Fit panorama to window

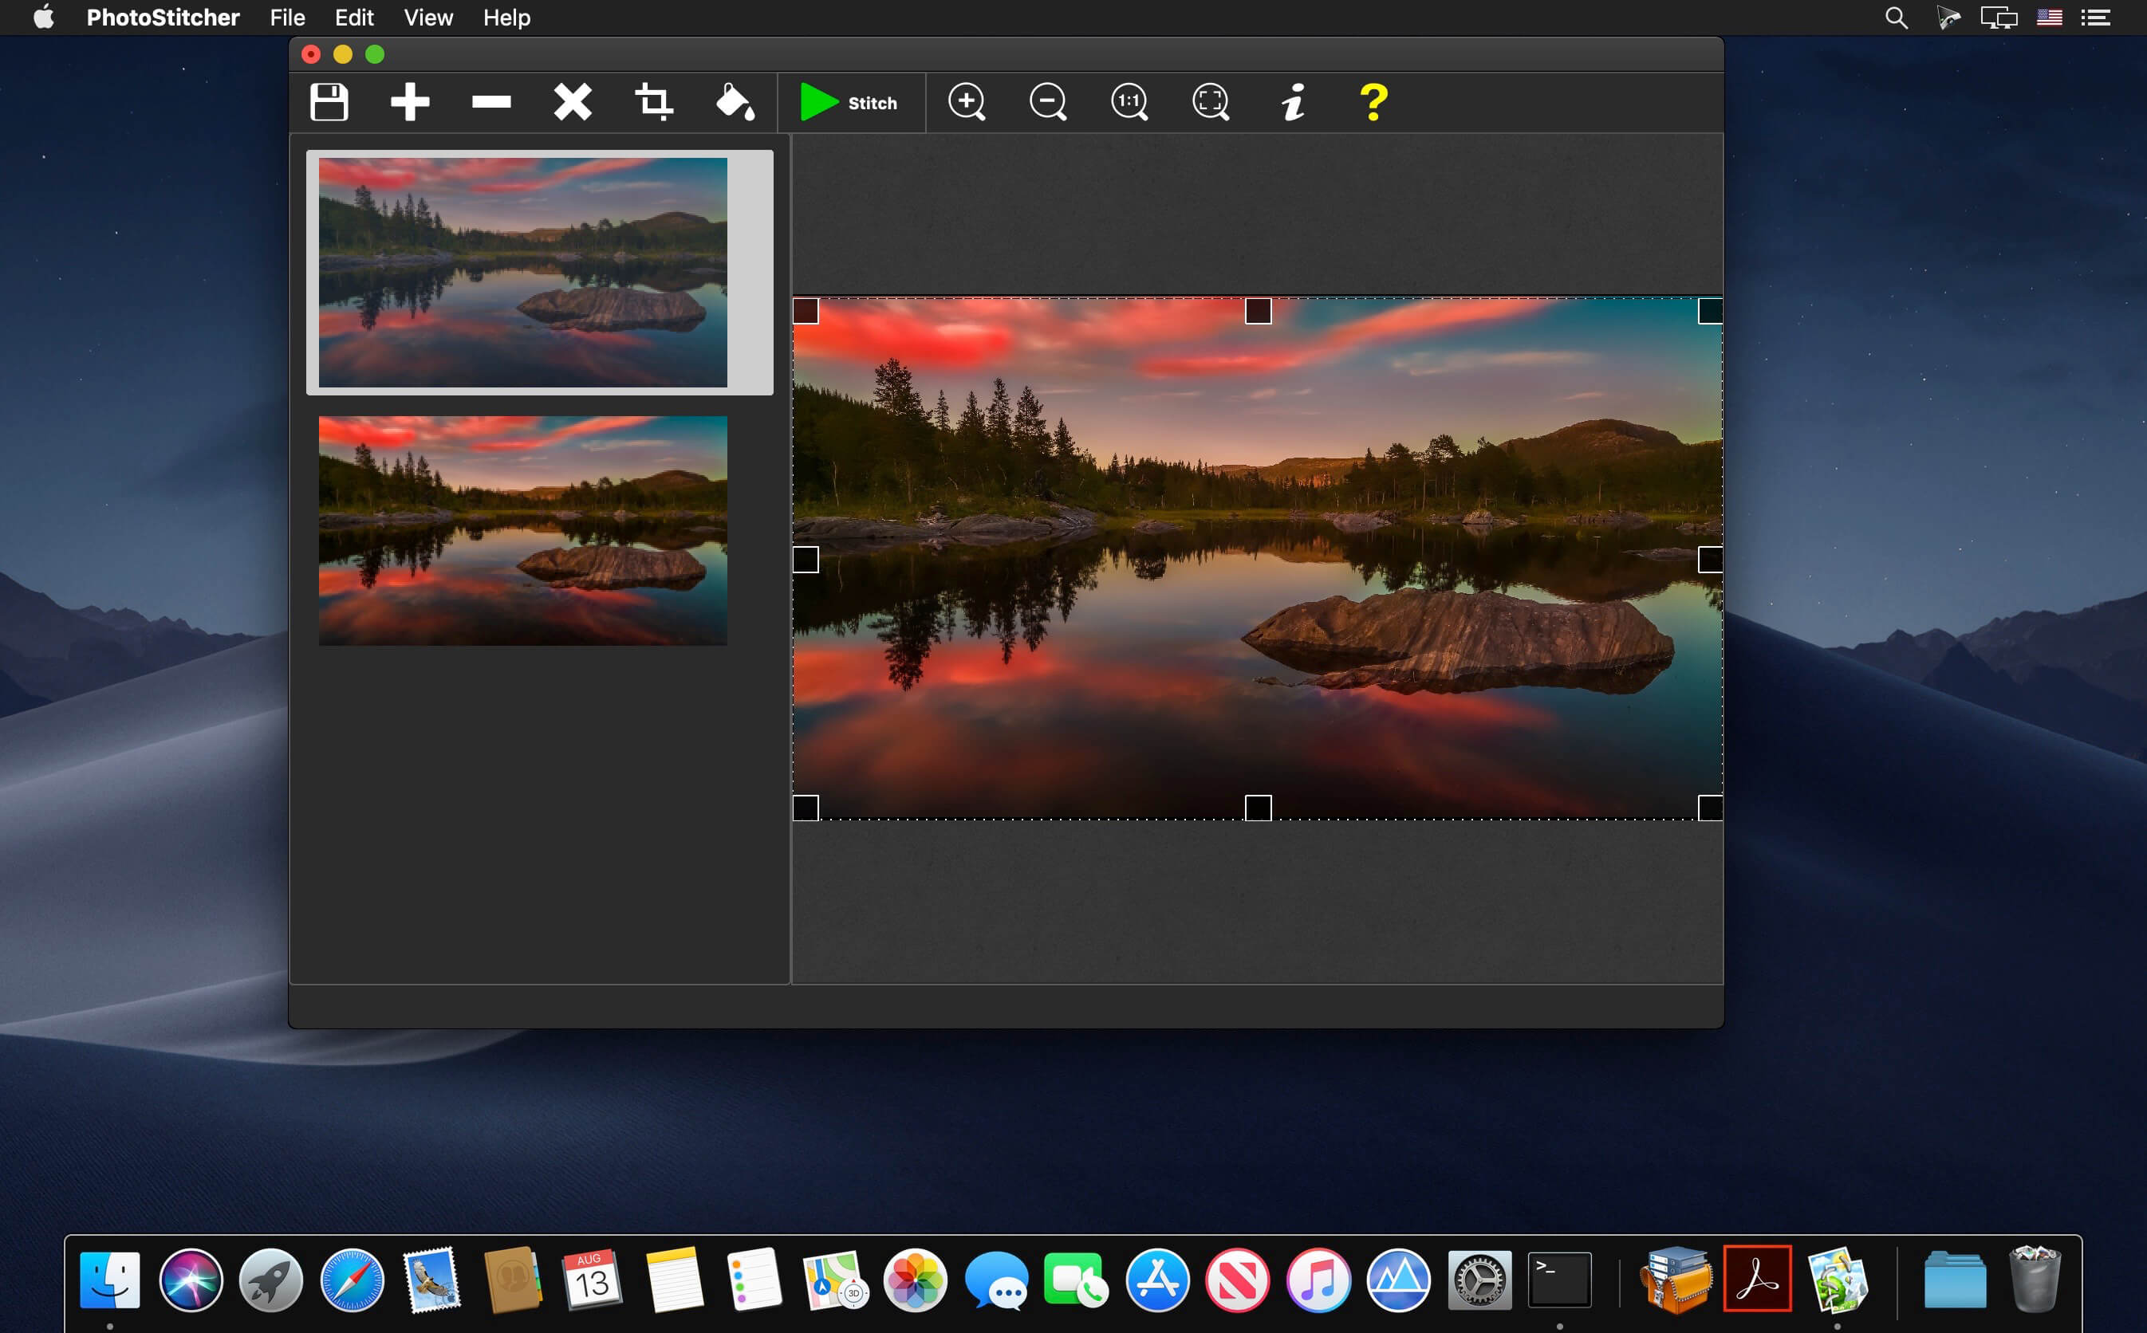(x=1211, y=102)
